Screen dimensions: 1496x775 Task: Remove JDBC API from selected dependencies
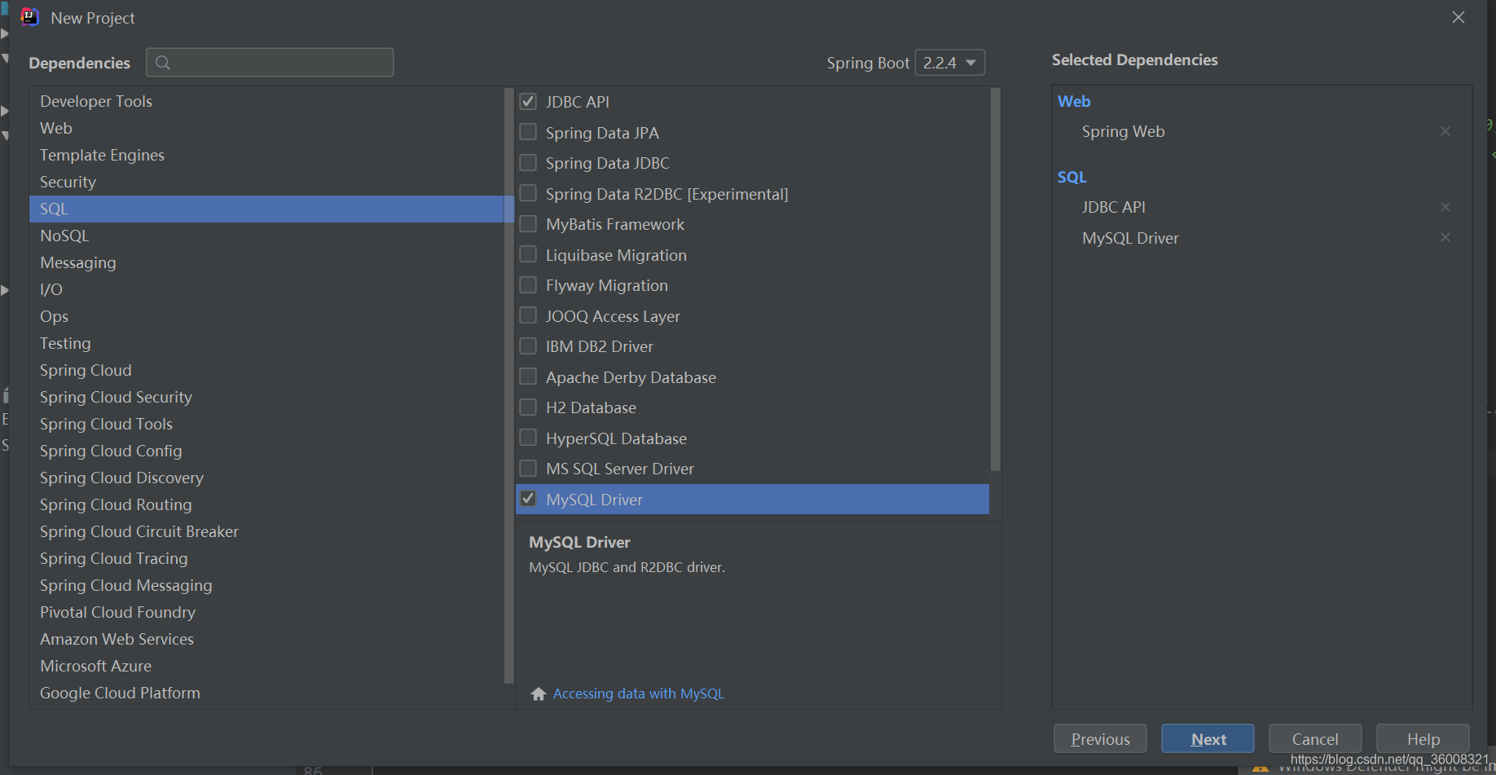click(x=1445, y=207)
